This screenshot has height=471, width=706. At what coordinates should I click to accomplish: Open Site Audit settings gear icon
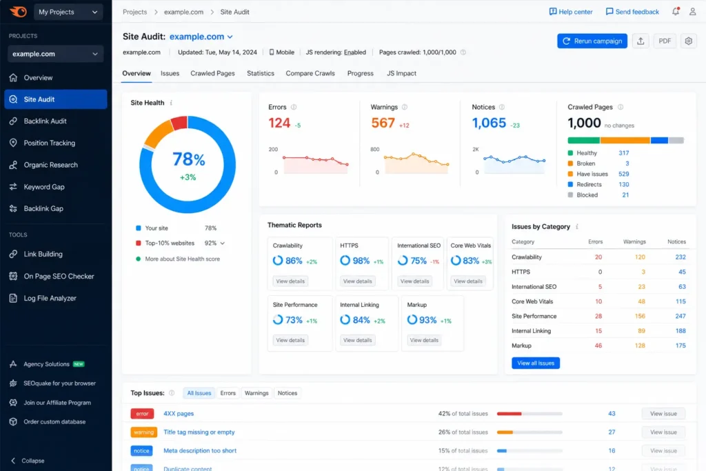689,41
